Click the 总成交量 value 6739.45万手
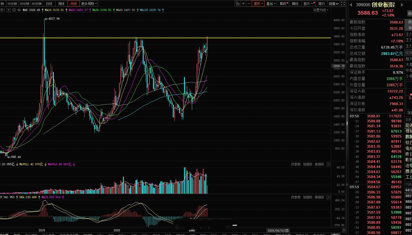 point(392,47)
